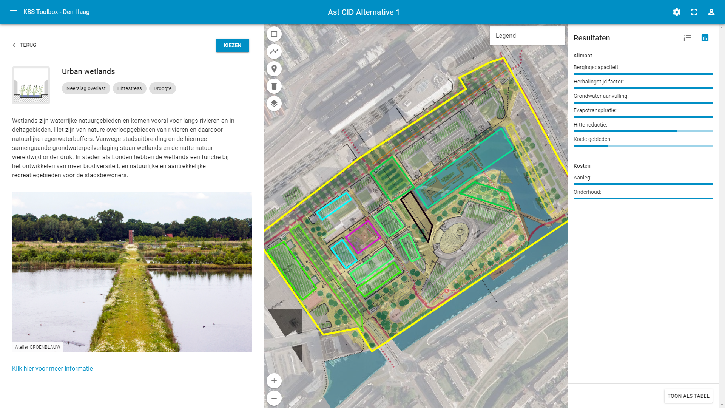
Task: Click the Neerslag overlast tag
Action: pos(86,88)
